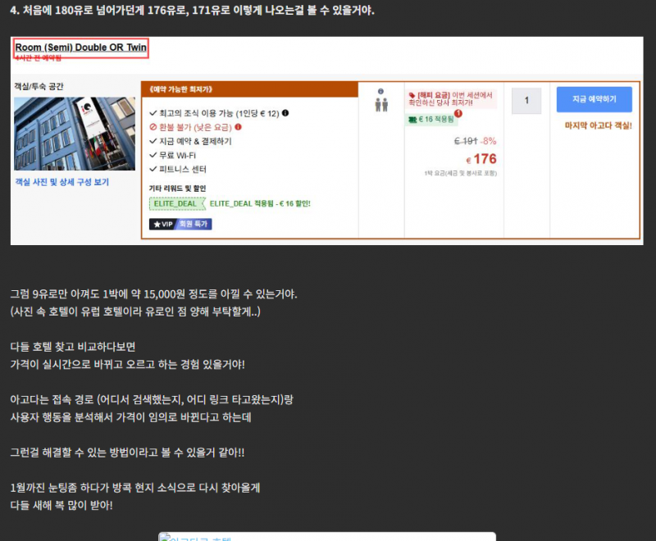Expand the ELITE_DEAL coupon box
Viewport: 656px width, 541px height.
pos(175,203)
